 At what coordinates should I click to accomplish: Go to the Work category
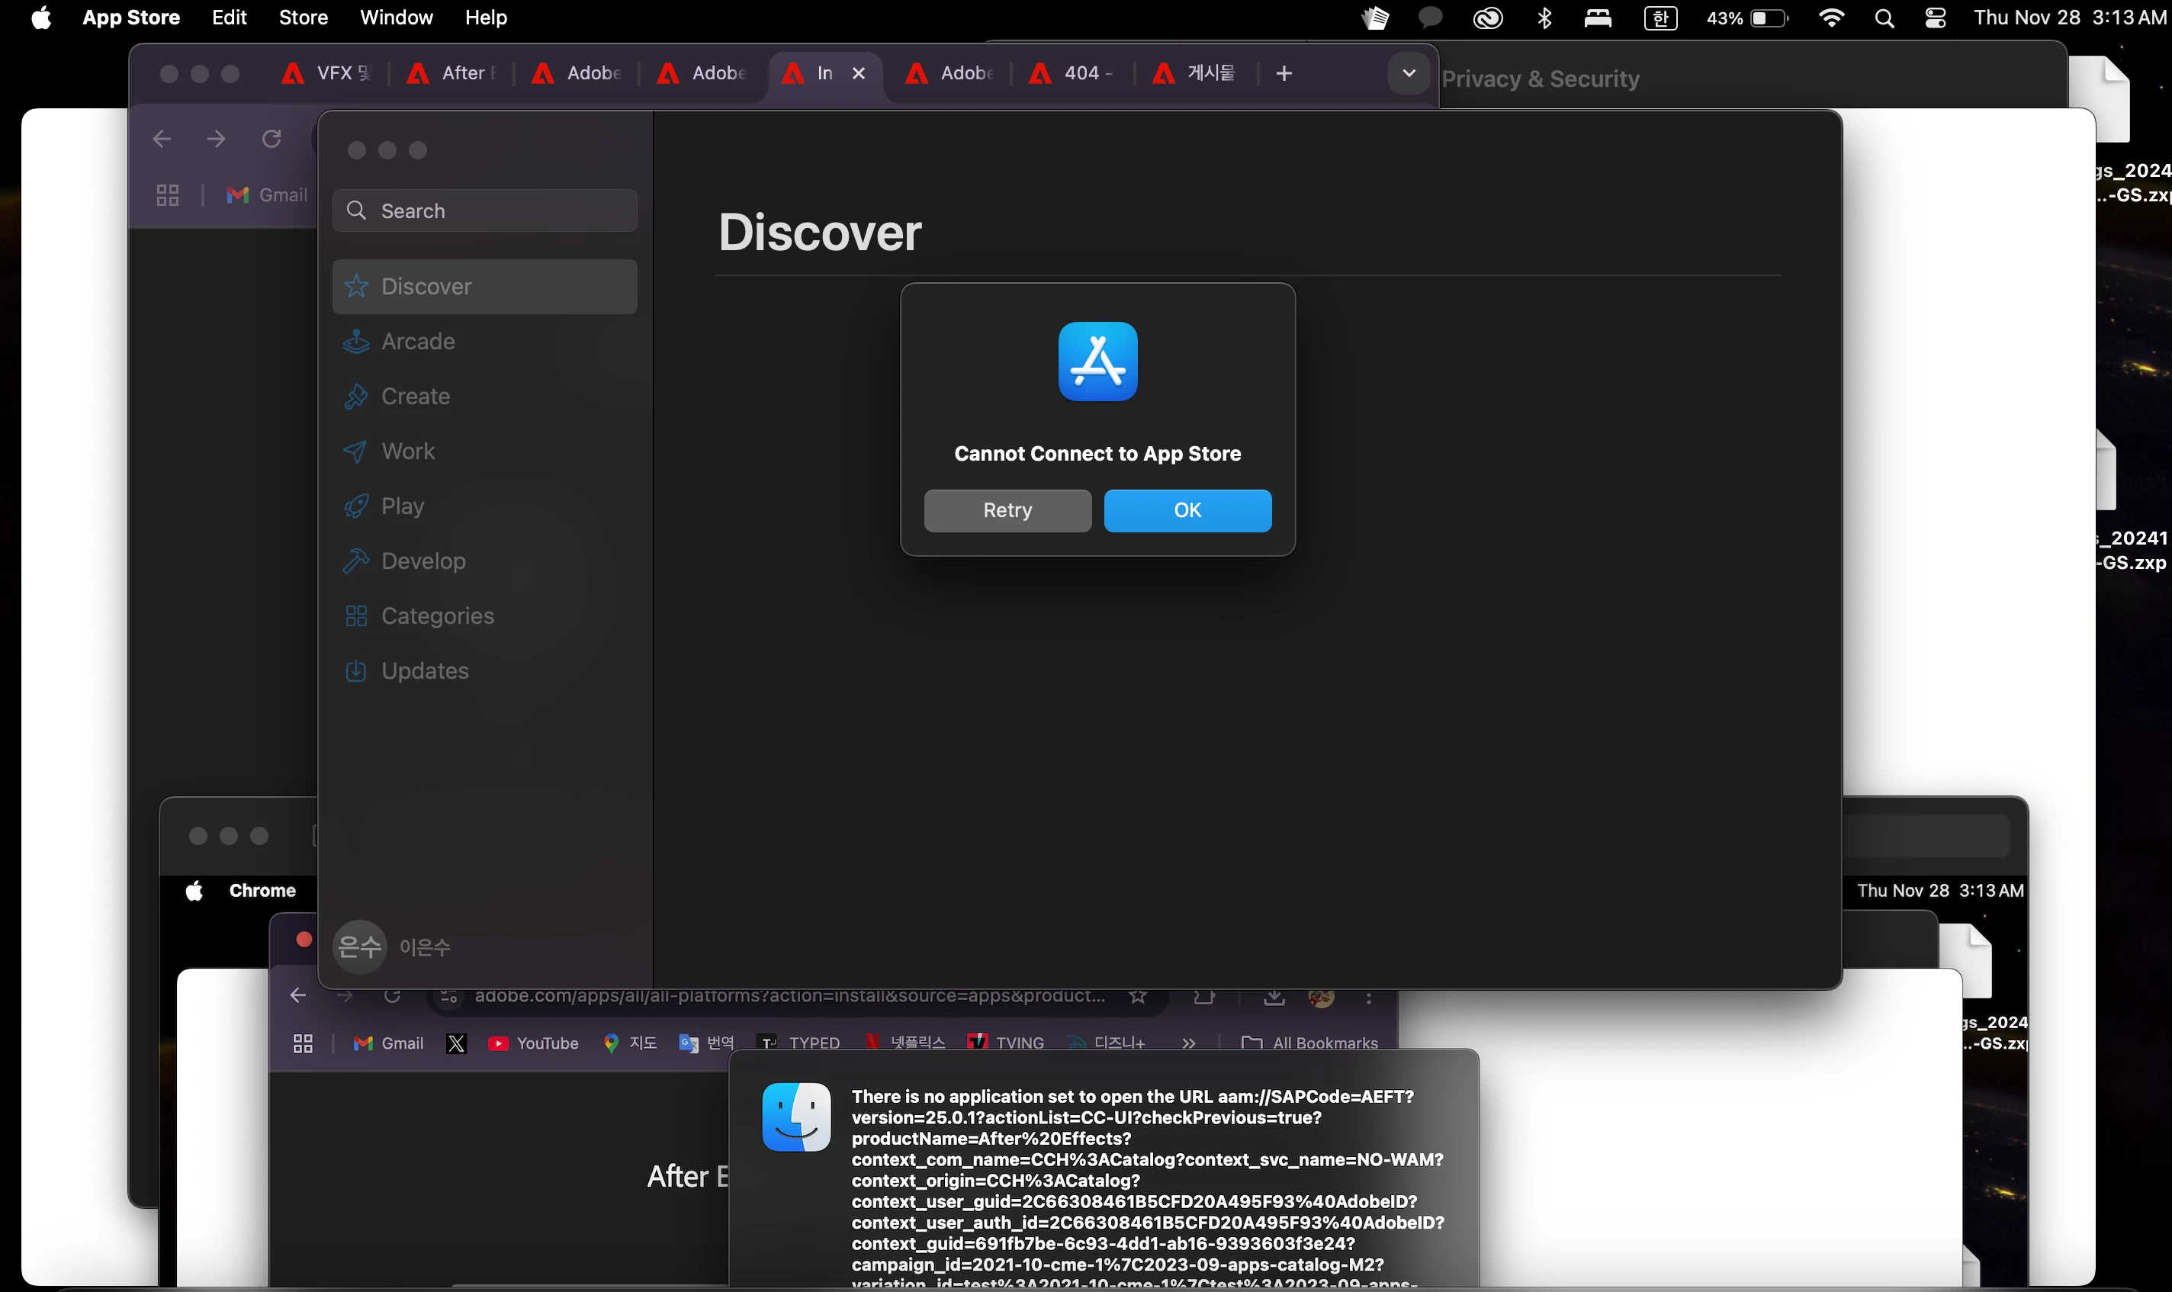coord(407,451)
